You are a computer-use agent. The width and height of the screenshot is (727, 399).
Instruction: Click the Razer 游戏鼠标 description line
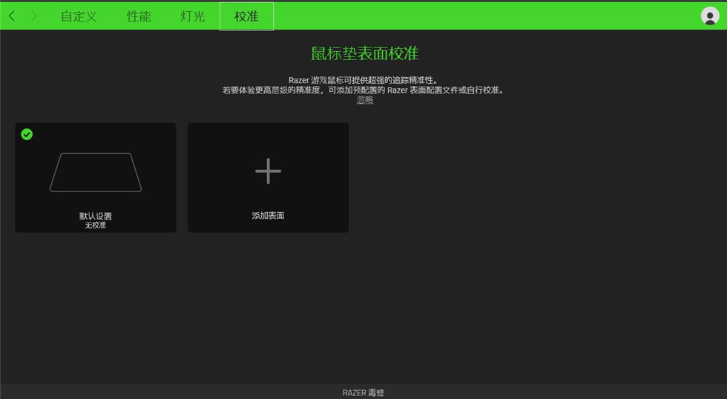[363, 80]
